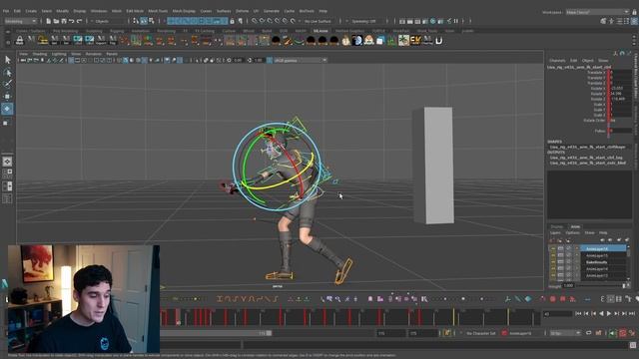The image size is (639, 359).
Task: Click the tall box object in viewport
Action: tap(433, 166)
